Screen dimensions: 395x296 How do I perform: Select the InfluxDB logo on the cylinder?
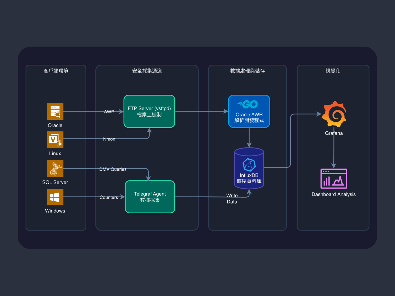(249, 165)
